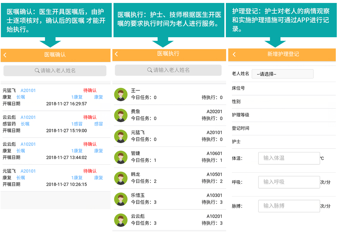Select 元猛飞 row in 医嘱执行 list

[168, 136]
